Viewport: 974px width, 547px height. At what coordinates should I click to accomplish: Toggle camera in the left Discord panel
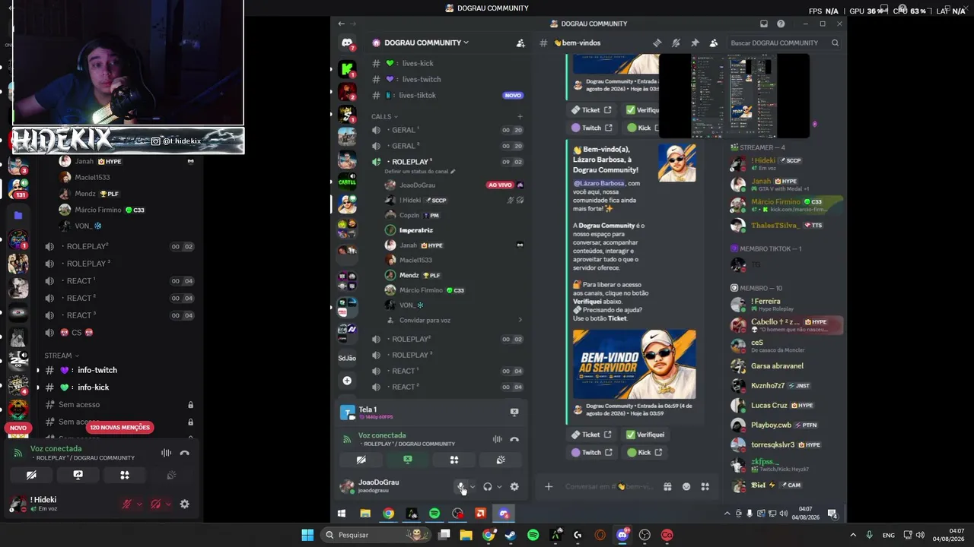pyautogui.click(x=31, y=475)
